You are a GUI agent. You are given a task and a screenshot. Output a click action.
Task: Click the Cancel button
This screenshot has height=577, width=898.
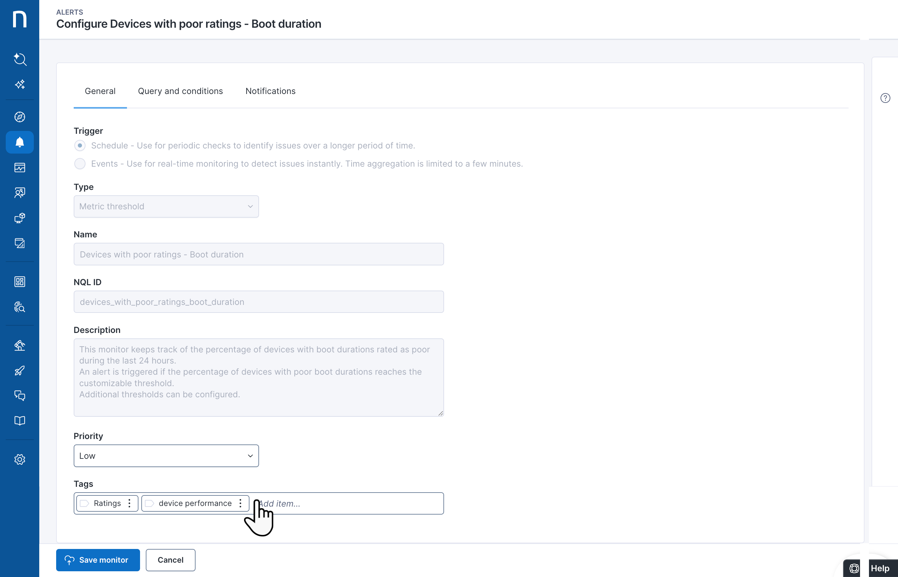(x=170, y=560)
